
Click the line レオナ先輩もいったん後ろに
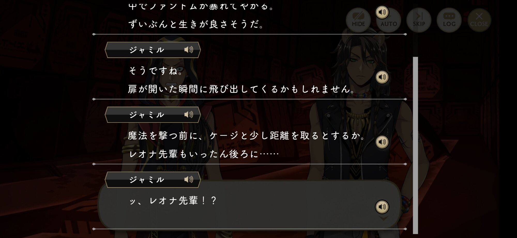pyautogui.click(x=204, y=154)
